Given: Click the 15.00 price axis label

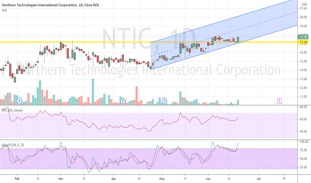Looking at the screenshot, I should coord(303,61).
